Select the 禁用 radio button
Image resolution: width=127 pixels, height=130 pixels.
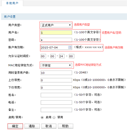coord(54,118)
